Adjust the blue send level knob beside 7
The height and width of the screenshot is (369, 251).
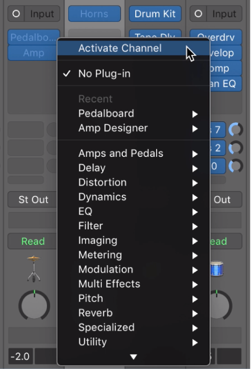pos(236,129)
